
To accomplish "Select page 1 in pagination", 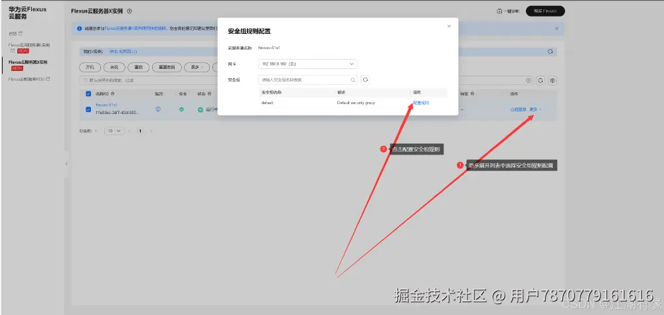I will coord(140,131).
